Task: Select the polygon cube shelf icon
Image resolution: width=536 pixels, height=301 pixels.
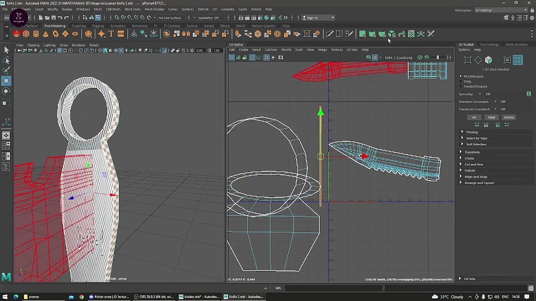Action: point(26,34)
